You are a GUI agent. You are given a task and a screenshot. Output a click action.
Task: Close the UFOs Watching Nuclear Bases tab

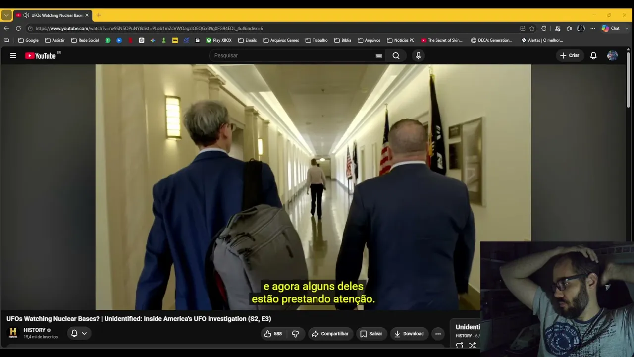coord(87,15)
